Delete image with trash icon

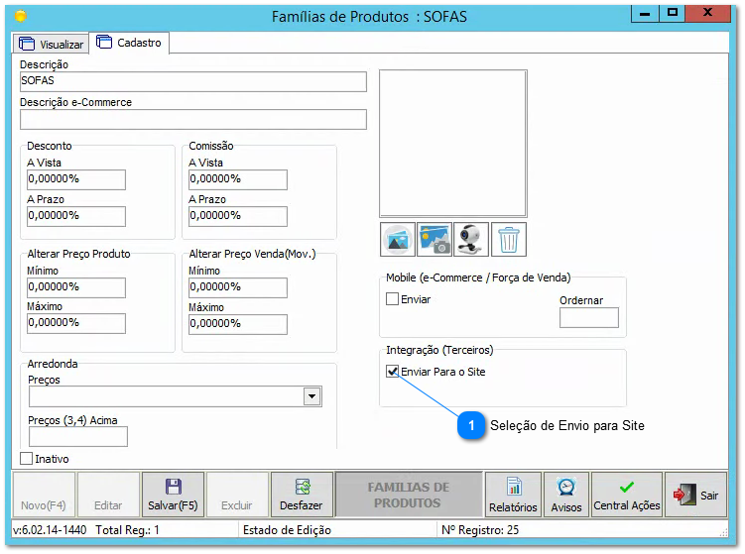click(x=508, y=239)
